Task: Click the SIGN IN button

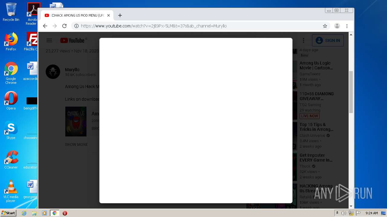Action: point(327,40)
